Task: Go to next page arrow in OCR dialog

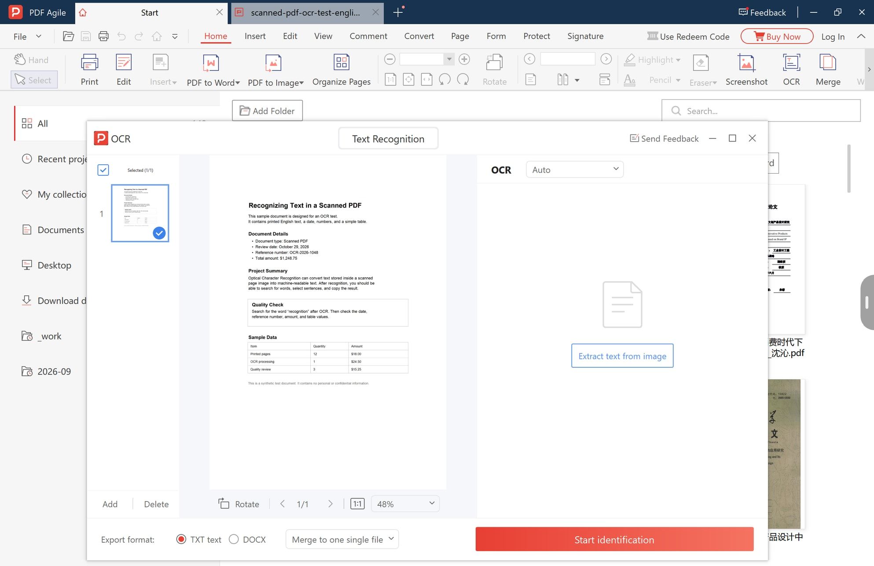Action: [331, 504]
